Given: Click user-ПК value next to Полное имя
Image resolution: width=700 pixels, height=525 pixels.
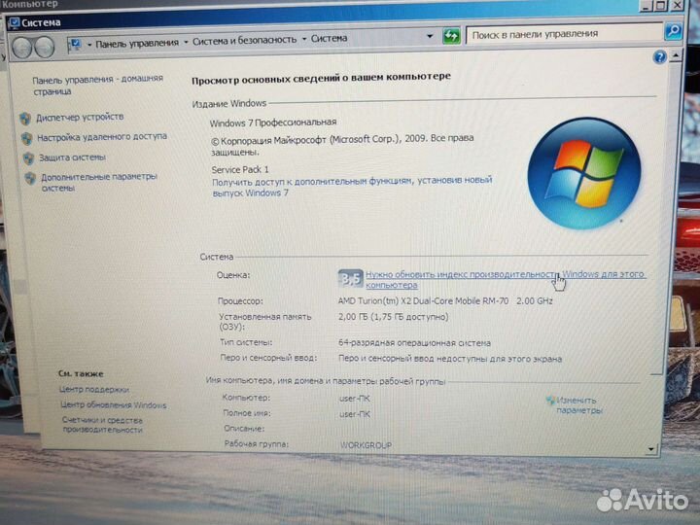Looking at the screenshot, I should pos(355,414).
